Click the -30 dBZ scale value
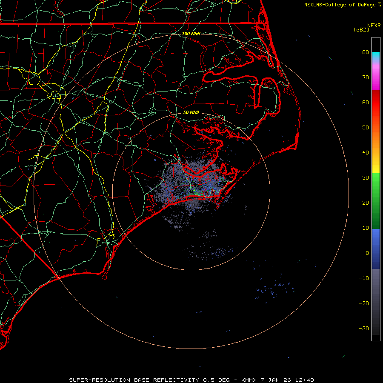 pos(364,328)
